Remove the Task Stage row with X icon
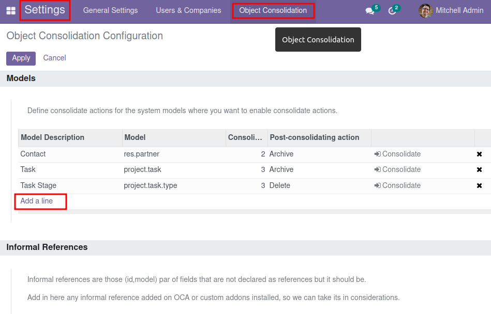 (479, 185)
